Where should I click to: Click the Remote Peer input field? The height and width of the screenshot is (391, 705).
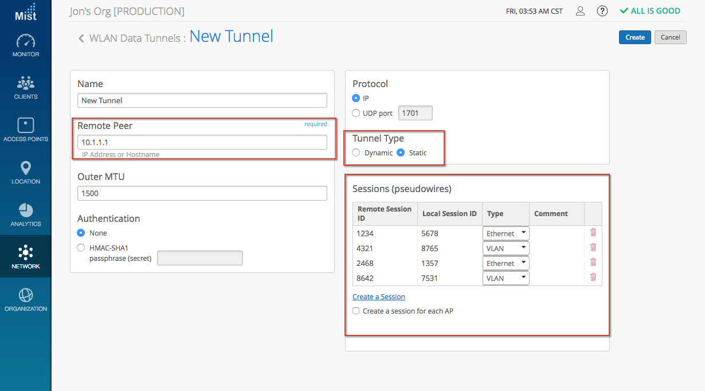click(x=202, y=142)
